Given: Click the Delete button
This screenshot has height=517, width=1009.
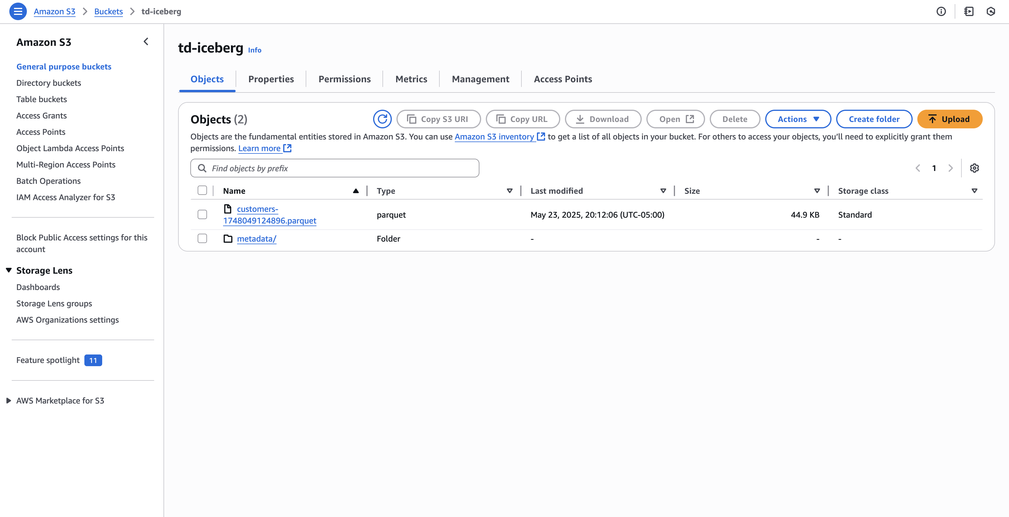Looking at the screenshot, I should point(735,119).
